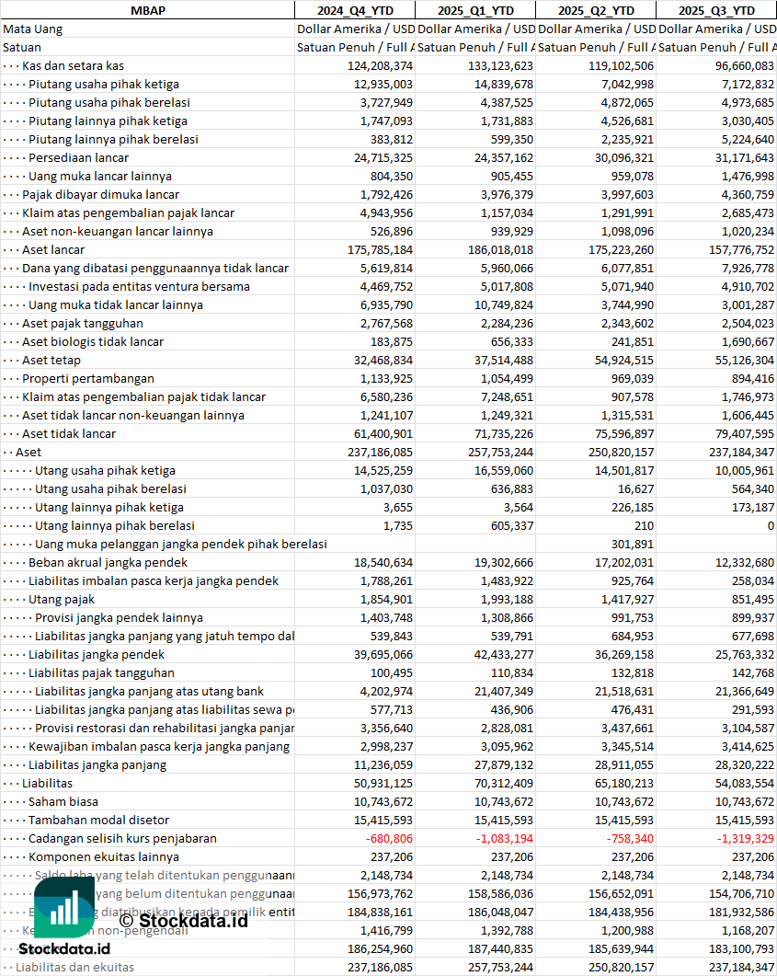Select Persediaan lancar row label
777x976 pixels.
tap(78, 157)
